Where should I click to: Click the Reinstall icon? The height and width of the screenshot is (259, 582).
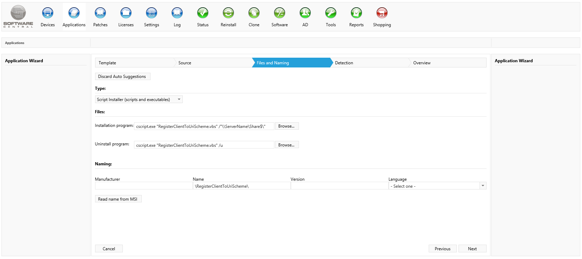tap(228, 13)
